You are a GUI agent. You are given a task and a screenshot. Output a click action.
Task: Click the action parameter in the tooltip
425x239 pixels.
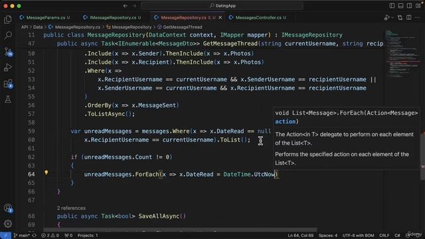point(285,121)
